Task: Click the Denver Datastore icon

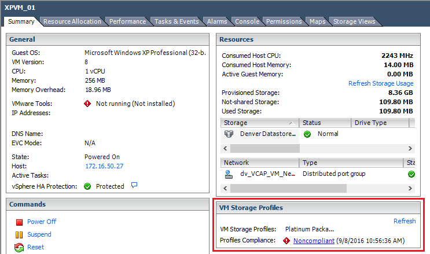Action: 229,134
